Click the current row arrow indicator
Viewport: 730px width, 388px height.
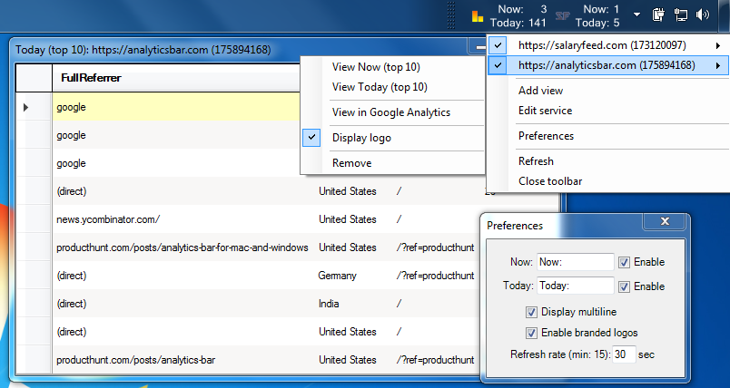(x=25, y=107)
